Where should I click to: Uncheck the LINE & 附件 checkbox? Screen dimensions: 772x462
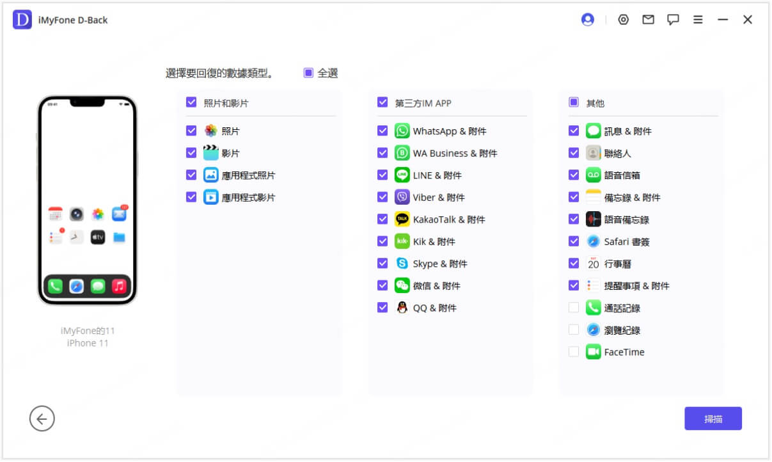383,175
